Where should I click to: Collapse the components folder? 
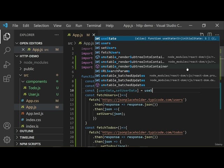point(38,82)
